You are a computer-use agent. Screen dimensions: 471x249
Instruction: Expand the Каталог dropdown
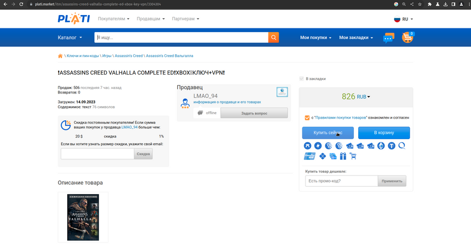[x=70, y=38]
